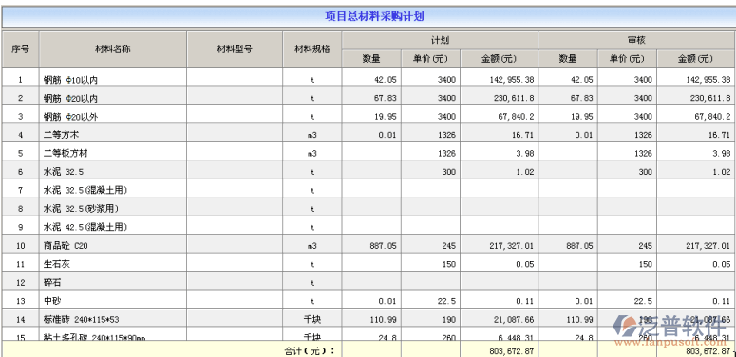Click the plan amount 230,611.8 cell

499,98
